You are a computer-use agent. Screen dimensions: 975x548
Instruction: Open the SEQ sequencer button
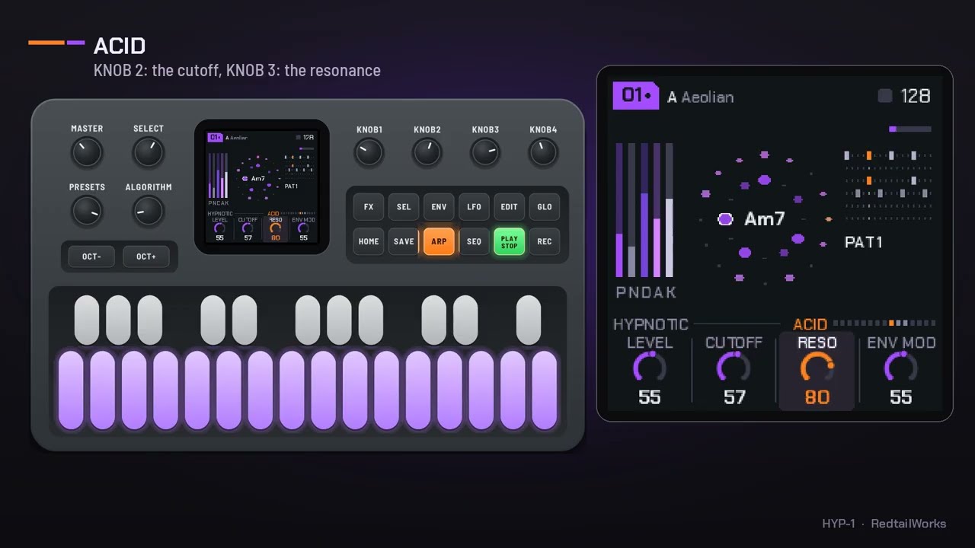[x=474, y=242]
